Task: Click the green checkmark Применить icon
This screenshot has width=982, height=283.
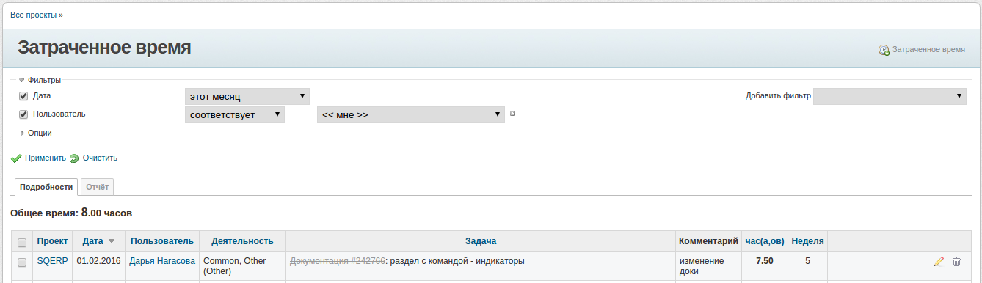Action: click(x=16, y=158)
